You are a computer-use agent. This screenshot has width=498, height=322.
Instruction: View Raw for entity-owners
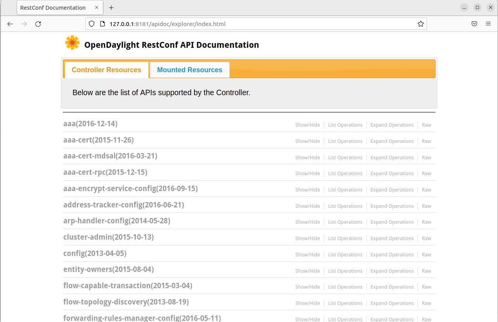(x=427, y=271)
